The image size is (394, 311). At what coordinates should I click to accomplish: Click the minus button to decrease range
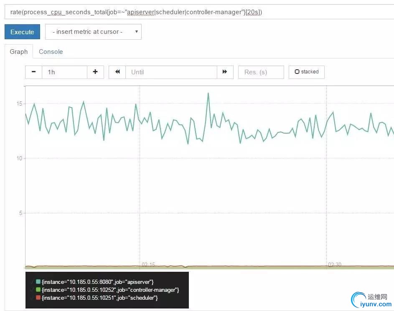[33, 72]
